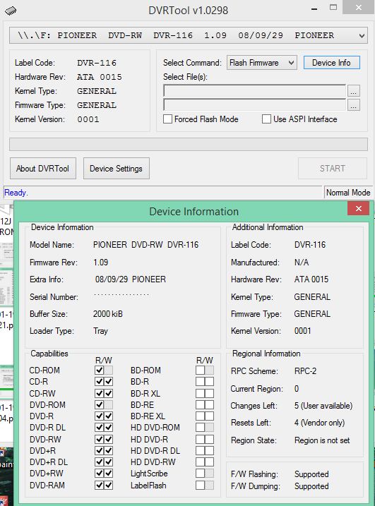
Task: Toggle DVD+RW write checkbox
Action: tap(109, 474)
